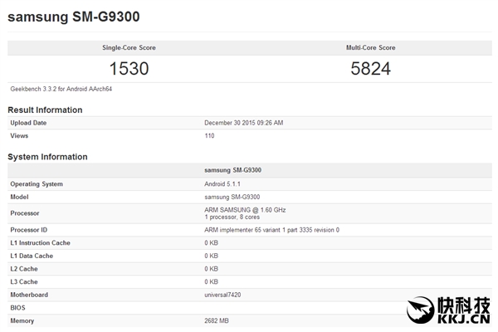Select '0 KB' in L3 Cache row
498x332 pixels.
211,282
